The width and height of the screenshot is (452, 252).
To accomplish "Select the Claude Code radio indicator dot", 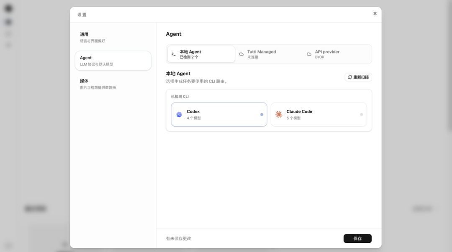I will 362,115.
